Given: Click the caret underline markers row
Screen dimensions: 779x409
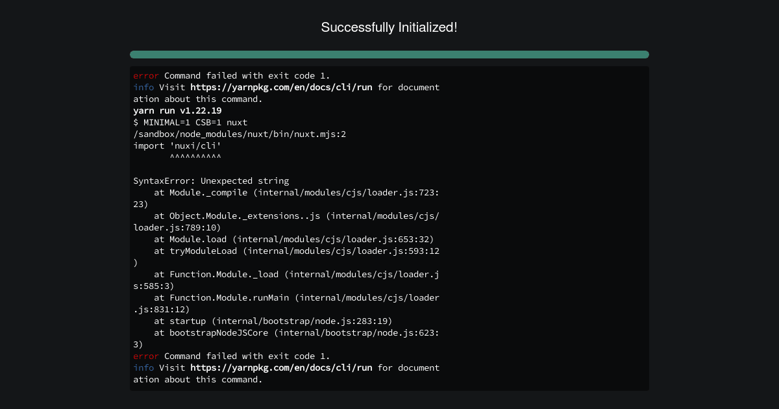Looking at the screenshot, I should 195,157.
